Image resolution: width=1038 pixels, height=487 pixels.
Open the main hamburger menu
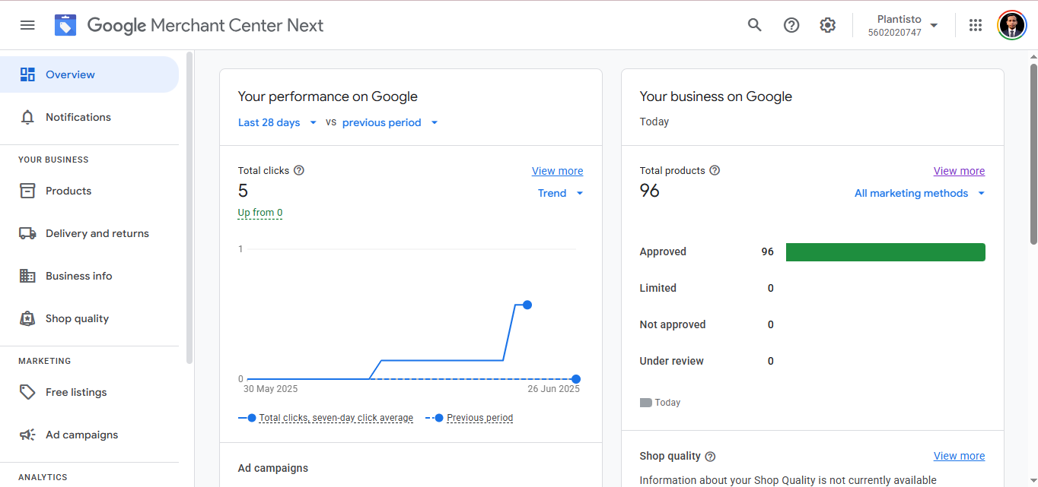(27, 25)
